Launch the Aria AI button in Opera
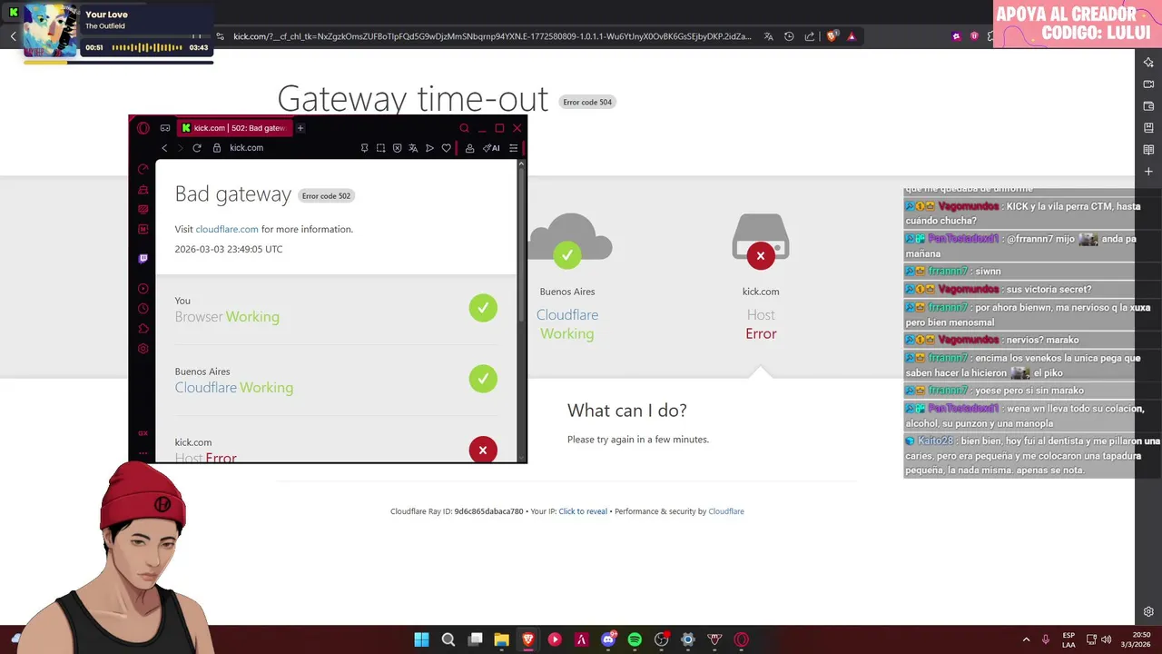 click(x=491, y=148)
